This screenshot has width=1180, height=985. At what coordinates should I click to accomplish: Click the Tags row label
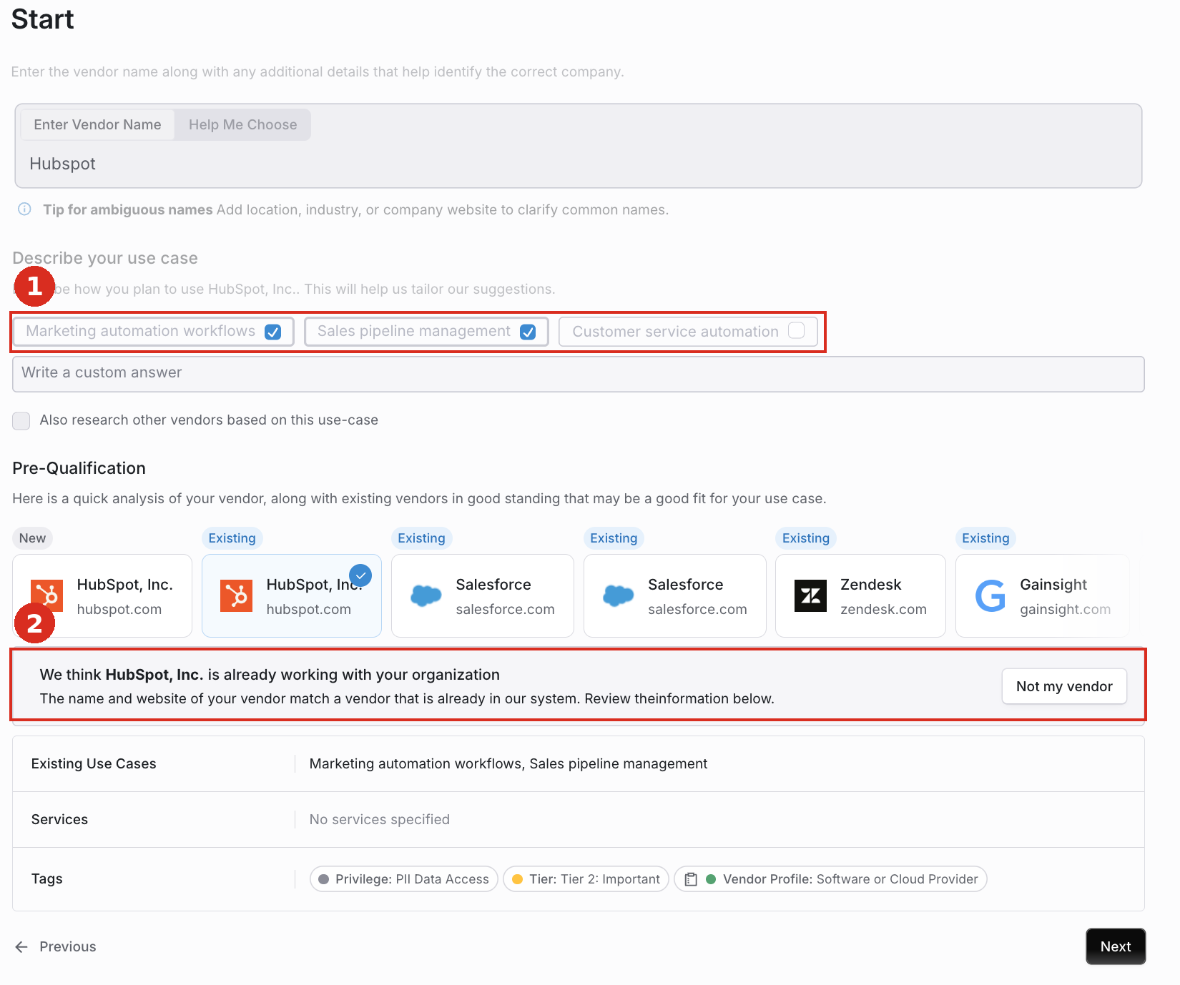[x=47, y=878]
